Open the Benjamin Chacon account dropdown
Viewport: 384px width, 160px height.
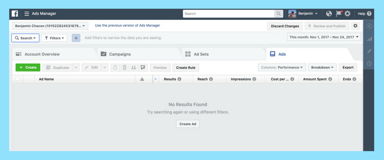50,26
